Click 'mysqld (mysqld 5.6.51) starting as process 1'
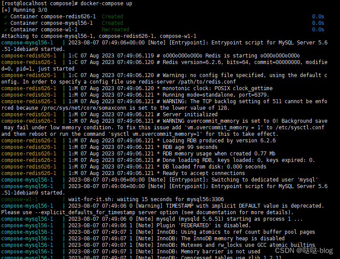This screenshot has width=340, height=259. [x=224, y=219]
